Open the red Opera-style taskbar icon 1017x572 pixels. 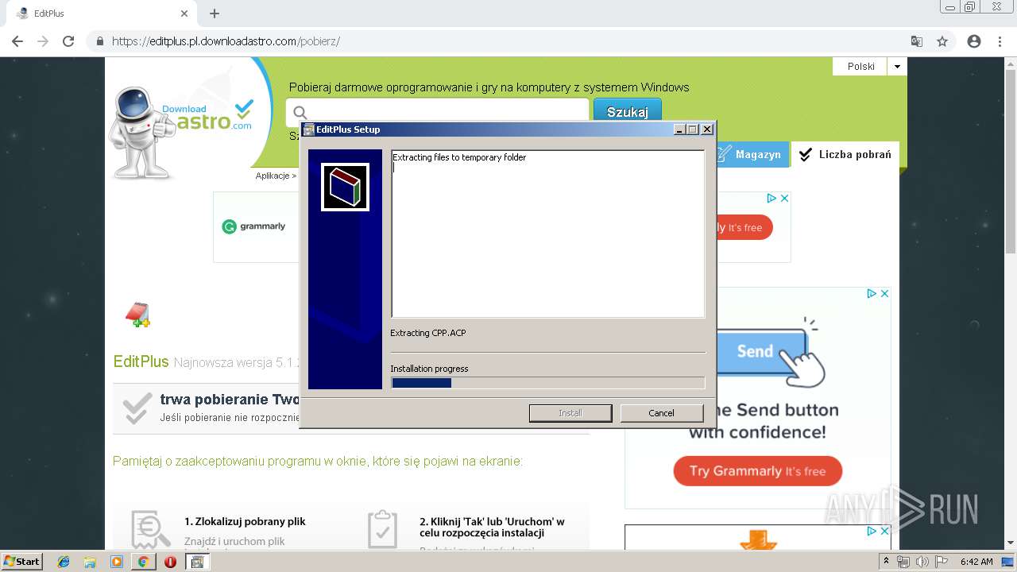(170, 562)
